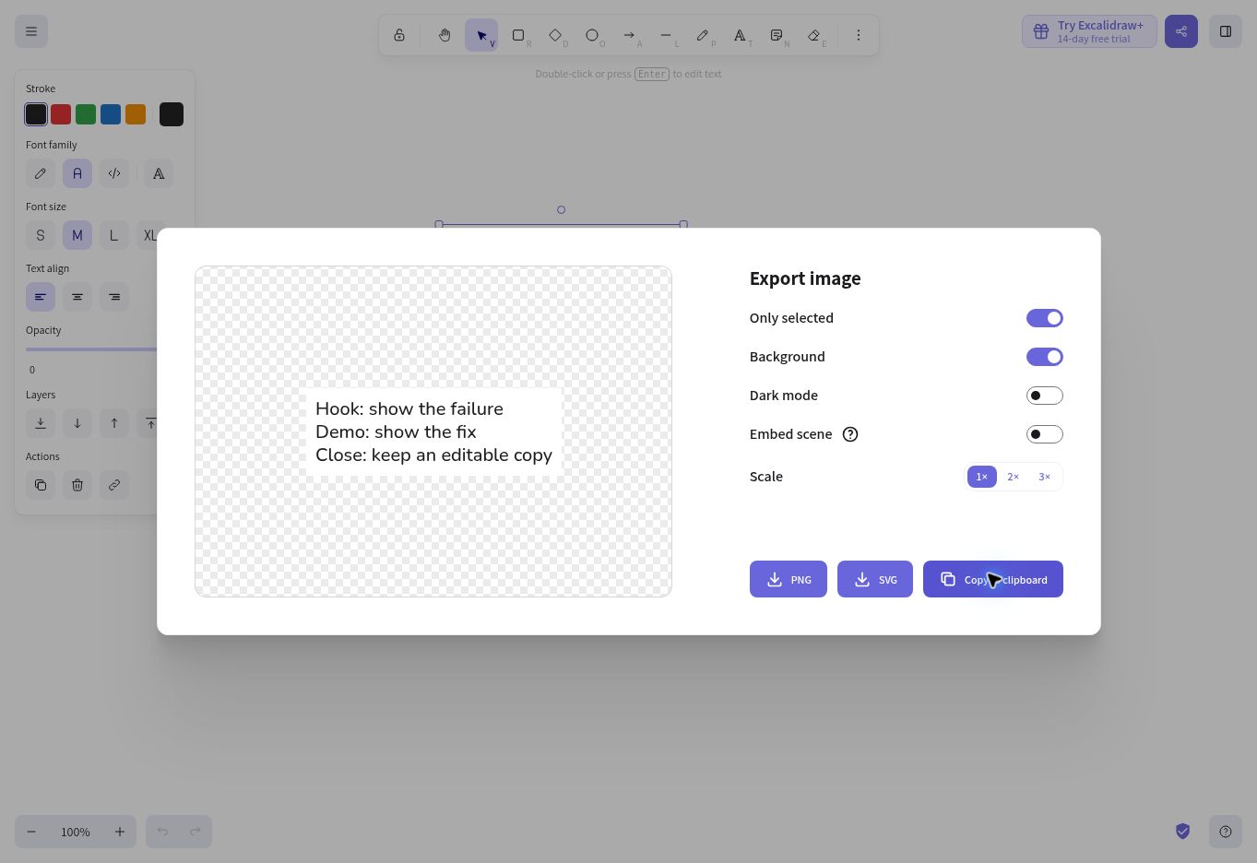The height and width of the screenshot is (863, 1257).
Task: Open the hamburger main menu
Action: coord(31,31)
